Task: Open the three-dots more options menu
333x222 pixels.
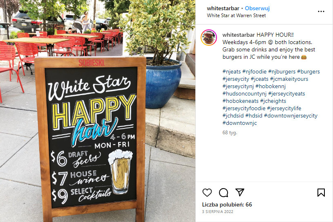Action: 321,11
